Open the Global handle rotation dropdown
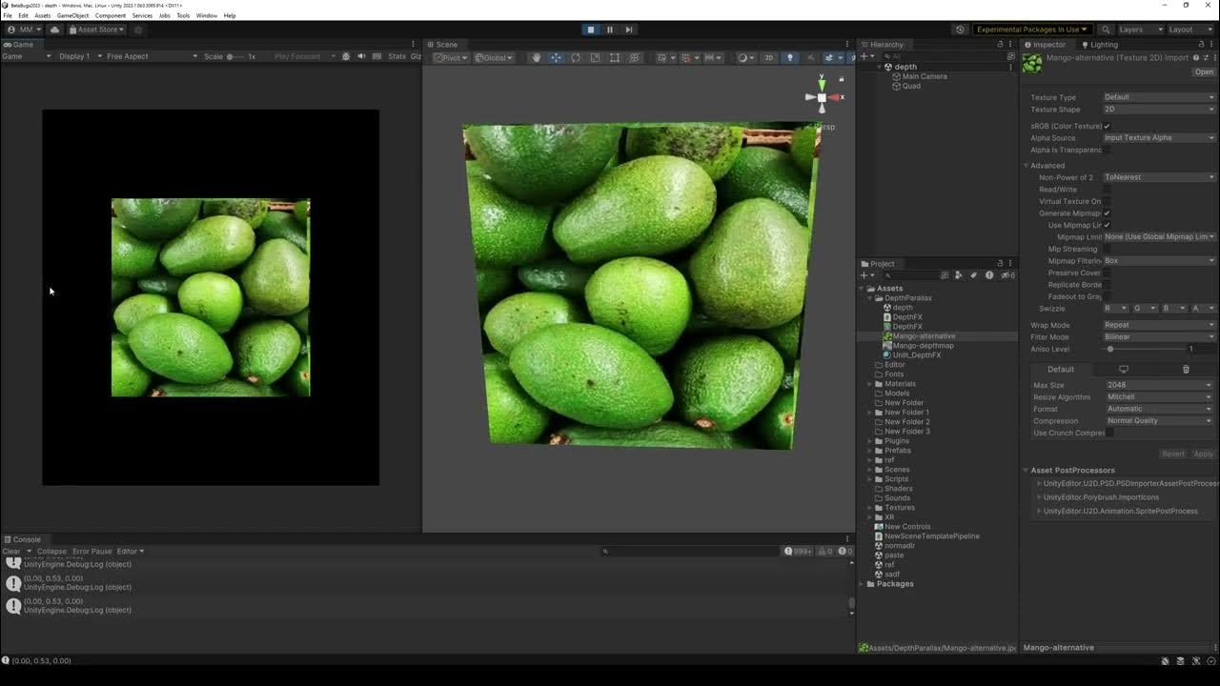 click(494, 57)
